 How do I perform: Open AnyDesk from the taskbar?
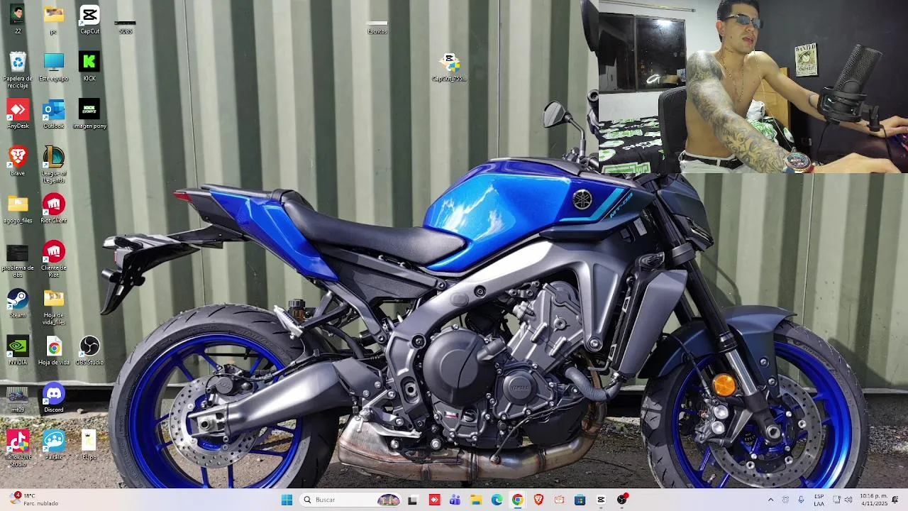[x=434, y=500]
